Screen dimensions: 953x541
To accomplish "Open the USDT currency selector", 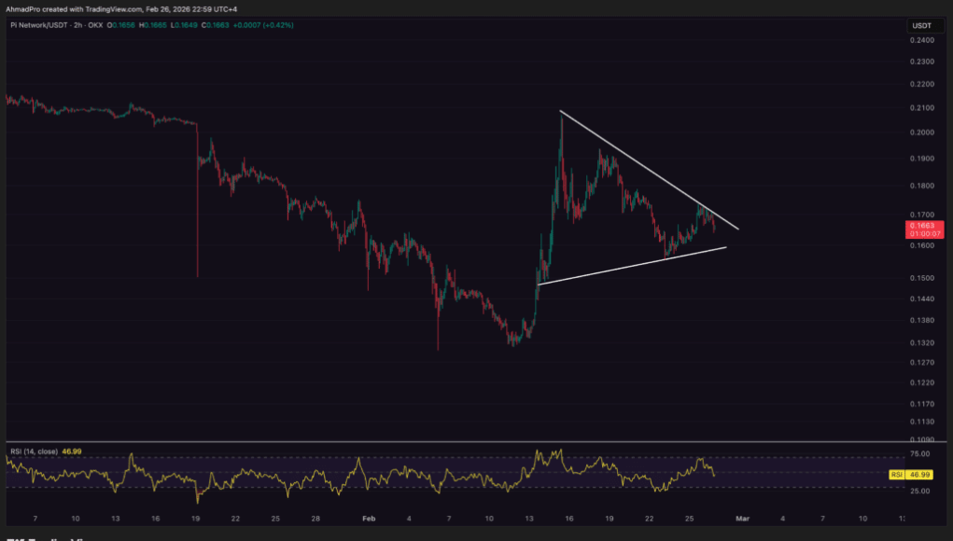I will (x=920, y=26).
